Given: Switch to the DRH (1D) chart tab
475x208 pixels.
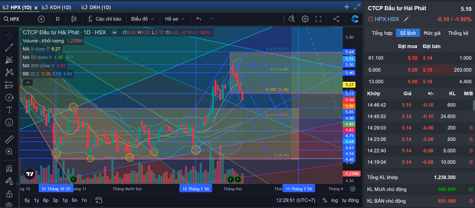Looking at the screenshot, I should (x=96, y=7).
